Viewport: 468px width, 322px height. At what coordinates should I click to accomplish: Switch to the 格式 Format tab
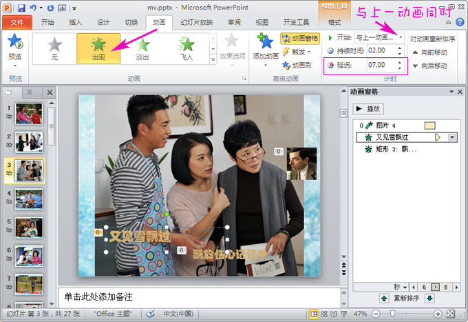[x=334, y=23]
